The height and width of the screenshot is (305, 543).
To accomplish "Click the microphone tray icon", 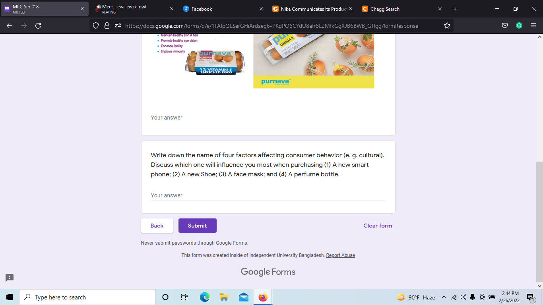I will 473,297.
